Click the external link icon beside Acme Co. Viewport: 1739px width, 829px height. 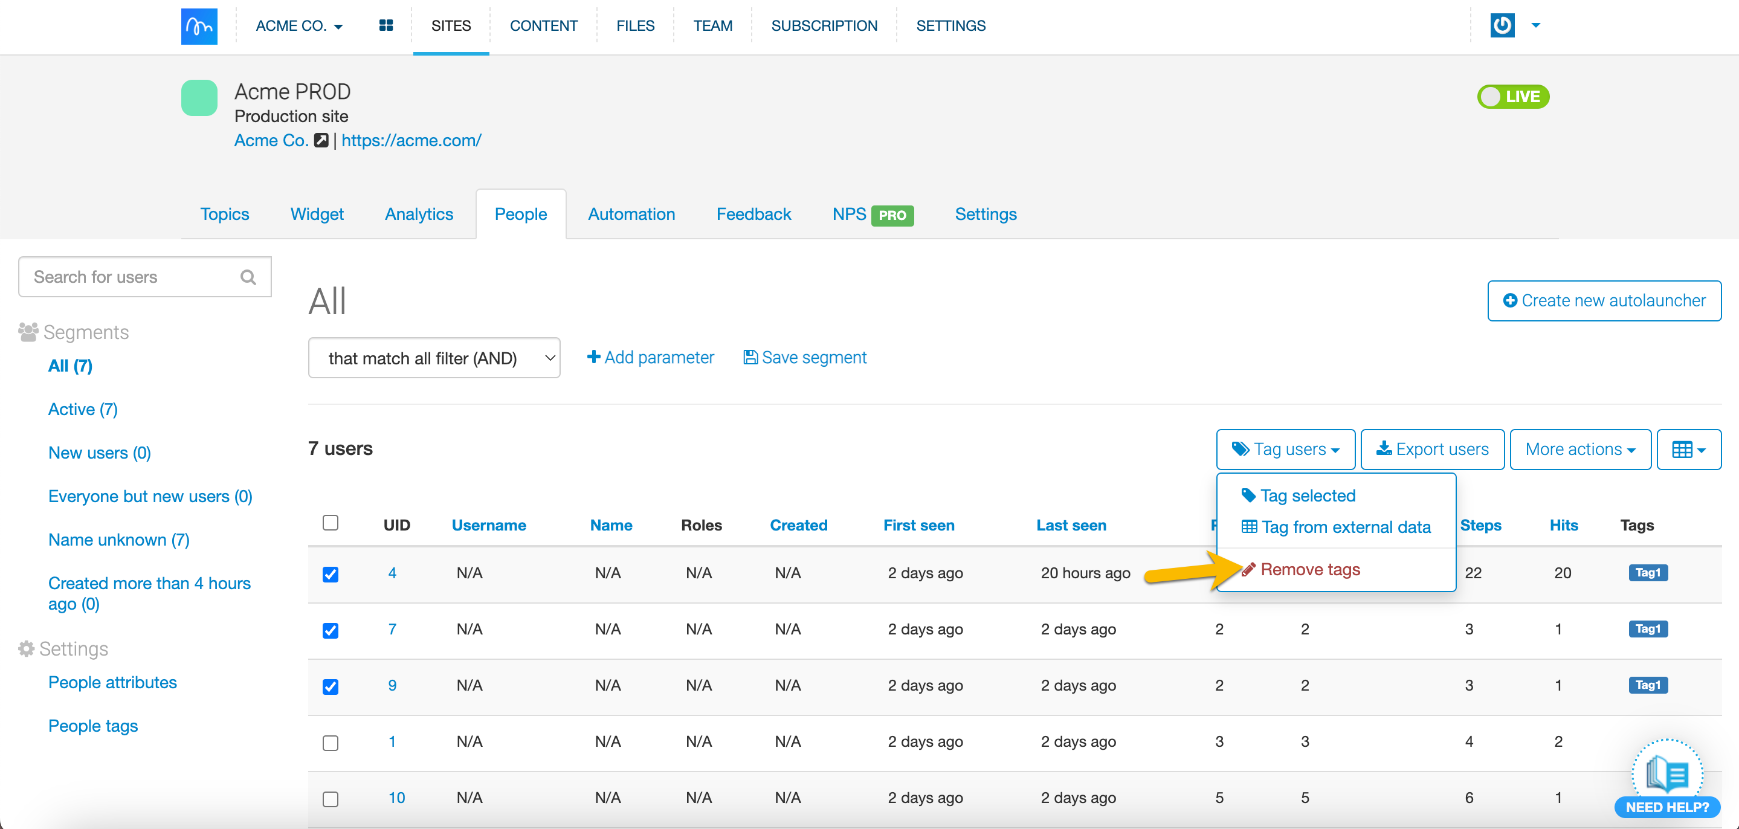[321, 140]
